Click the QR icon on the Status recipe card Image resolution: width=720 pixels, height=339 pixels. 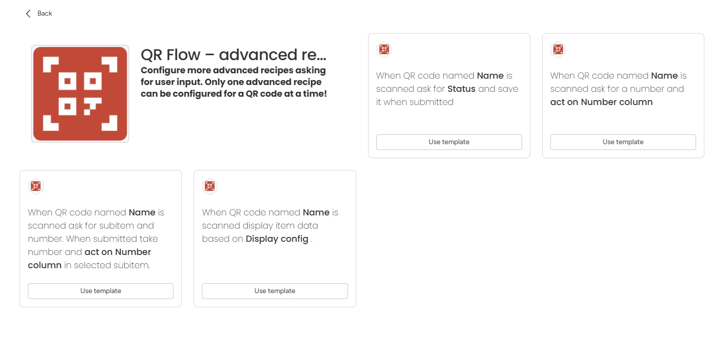(384, 49)
